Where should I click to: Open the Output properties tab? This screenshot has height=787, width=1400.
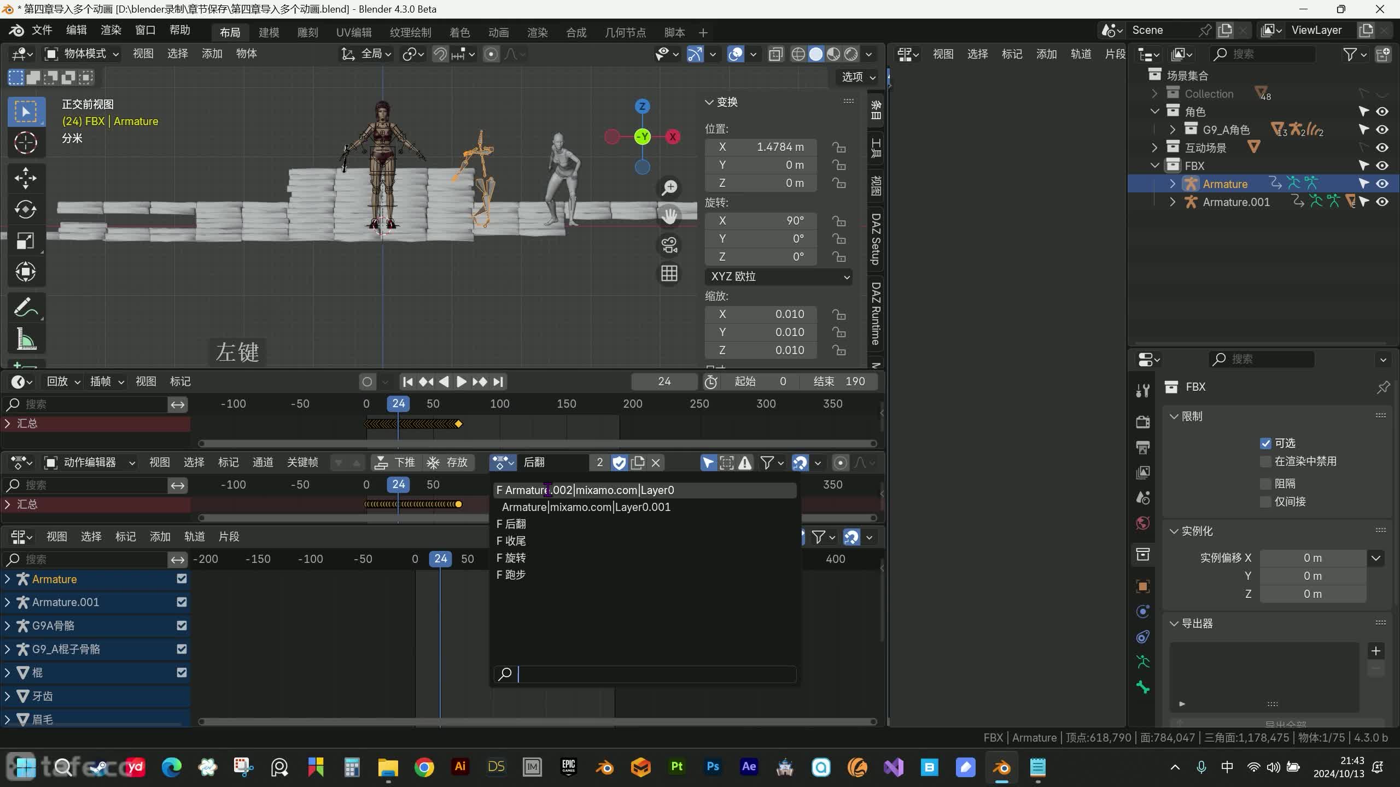click(x=1143, y=448)
